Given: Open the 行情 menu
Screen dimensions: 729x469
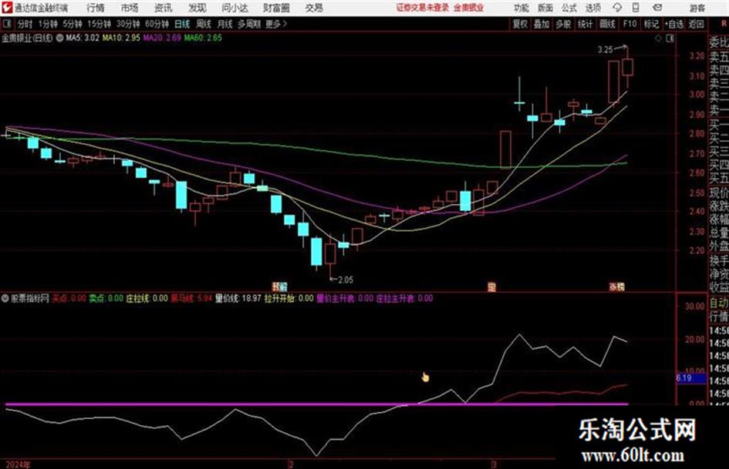Looking at the screenshot, I should pos(96,8).
